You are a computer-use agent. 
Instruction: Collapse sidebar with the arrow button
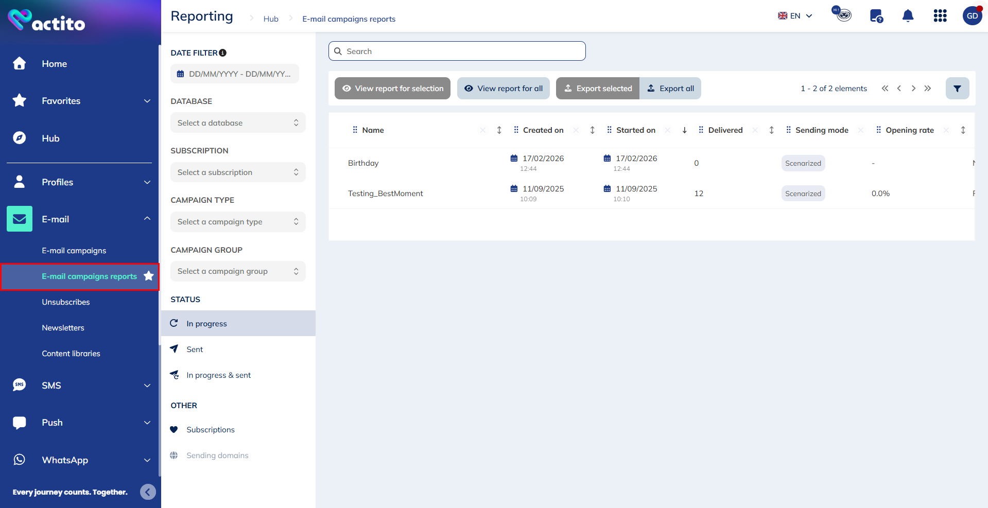coord(148,492)
